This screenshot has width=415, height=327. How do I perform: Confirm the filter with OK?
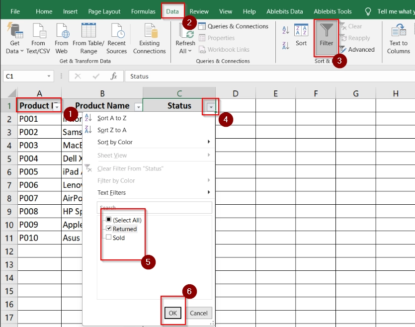173,313
